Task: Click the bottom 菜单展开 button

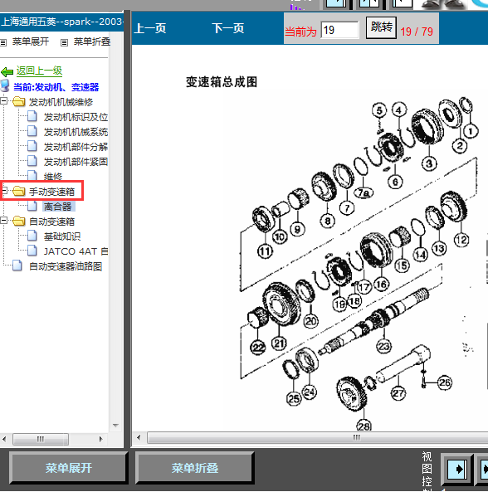Action: 68,468
